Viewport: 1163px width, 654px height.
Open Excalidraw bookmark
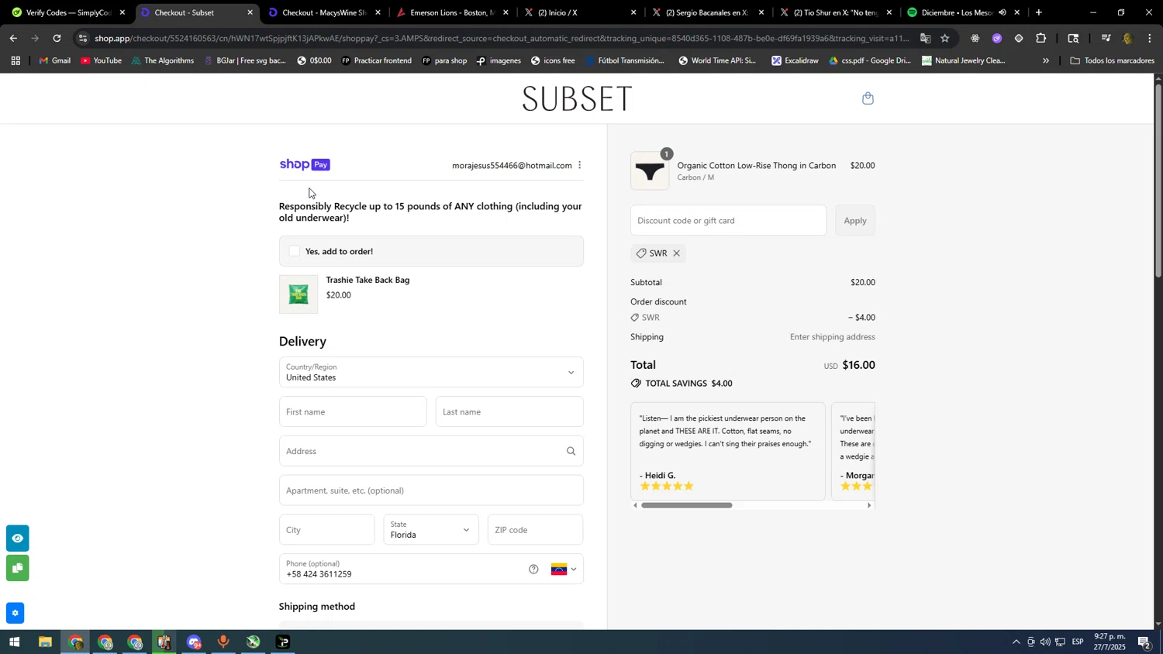point(795,60)
